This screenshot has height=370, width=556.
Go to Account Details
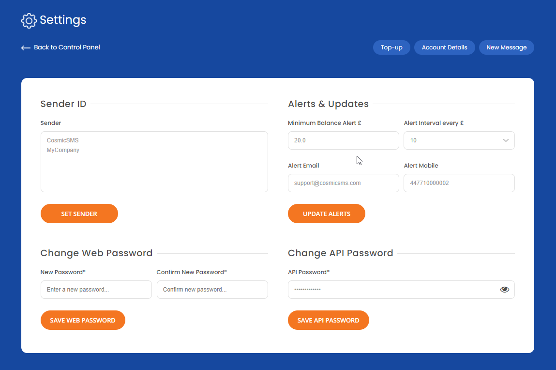pos(444,47)
